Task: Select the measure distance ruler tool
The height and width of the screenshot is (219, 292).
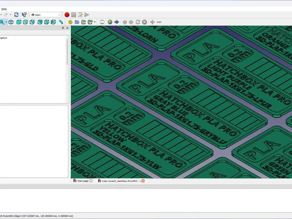Action: click(61, 22)
